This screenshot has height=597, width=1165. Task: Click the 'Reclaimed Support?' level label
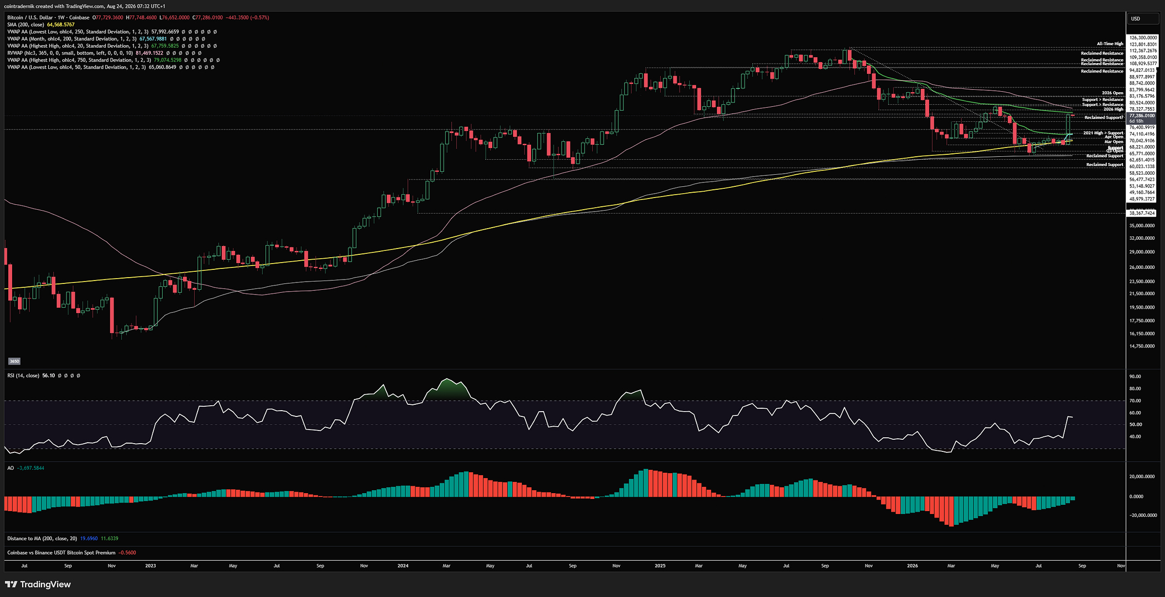pyautogui.click(x=1104, y=117)
